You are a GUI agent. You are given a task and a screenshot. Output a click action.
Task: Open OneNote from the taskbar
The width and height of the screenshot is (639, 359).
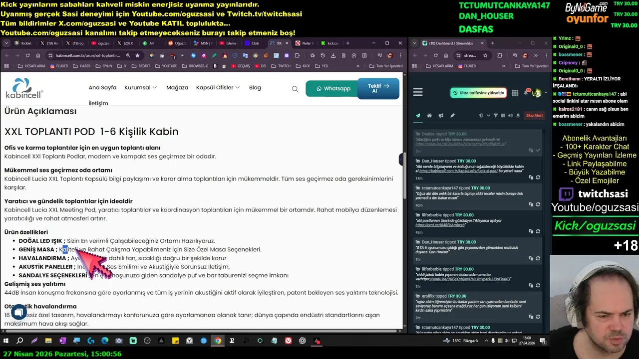(x=62, y=341)
